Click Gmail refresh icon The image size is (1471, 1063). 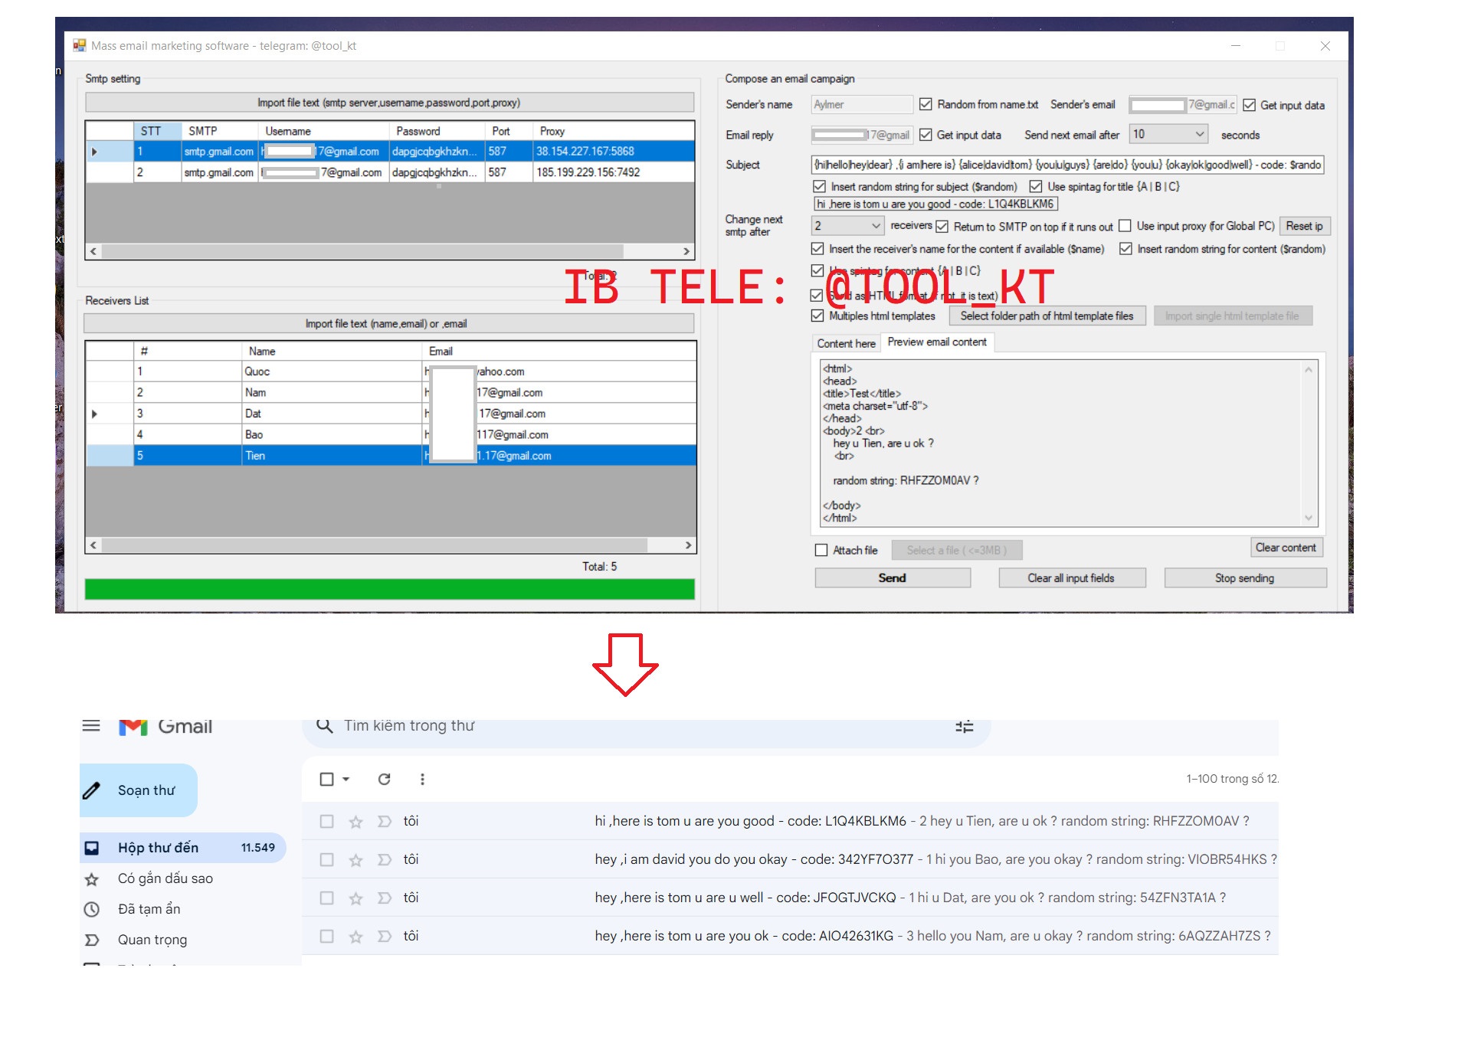point(385,779)
